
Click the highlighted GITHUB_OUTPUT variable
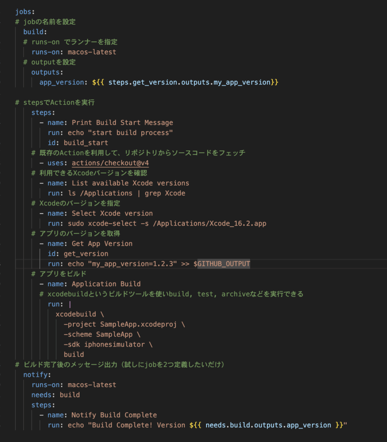[224, 264]
